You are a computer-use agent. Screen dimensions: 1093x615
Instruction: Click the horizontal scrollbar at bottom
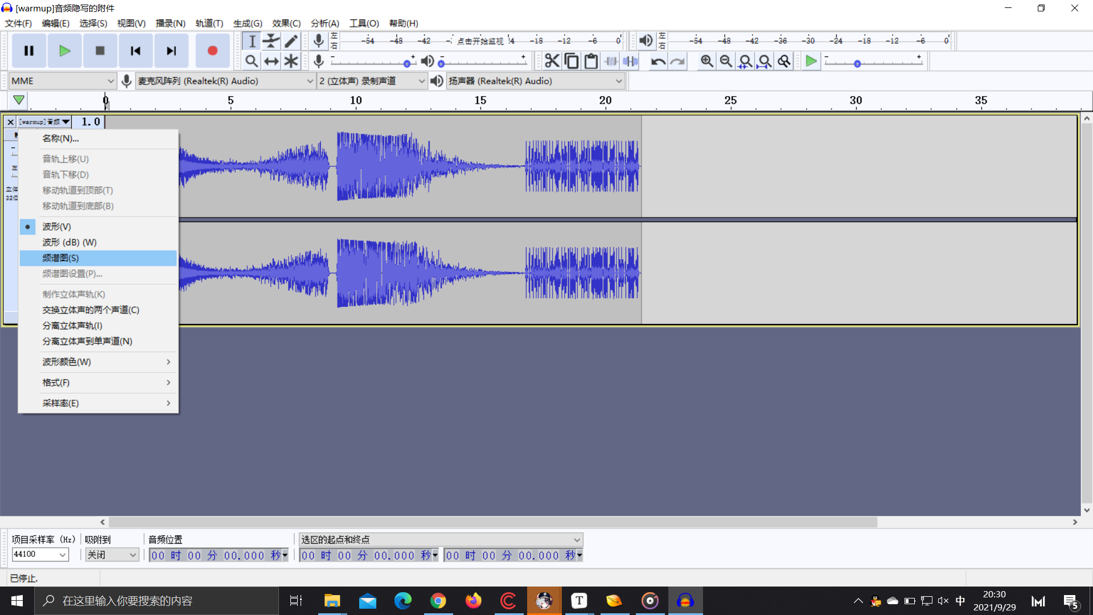(x=493, y=522)
